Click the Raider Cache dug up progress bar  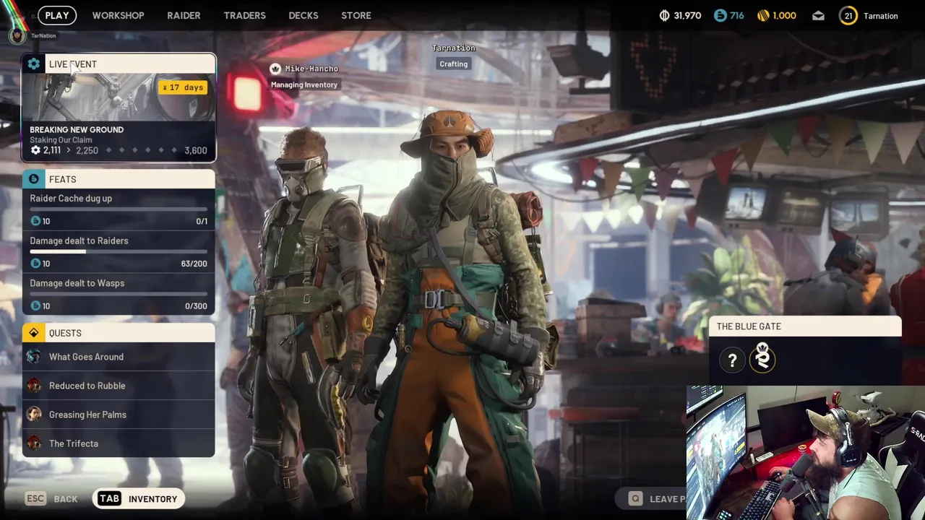(119, 209)
